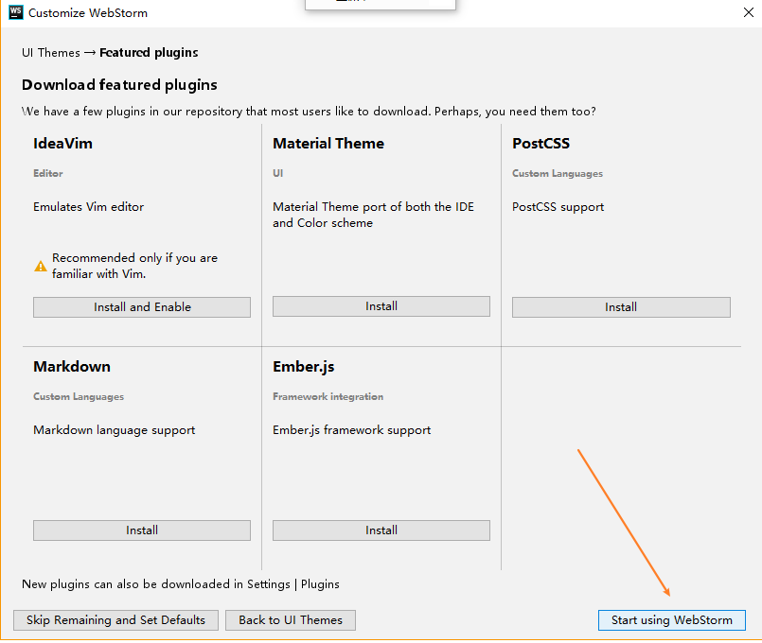This screenshot has width=762, height=643.
Task: Click 'PostCSS support' description text
Action: (x=558, y=207)
